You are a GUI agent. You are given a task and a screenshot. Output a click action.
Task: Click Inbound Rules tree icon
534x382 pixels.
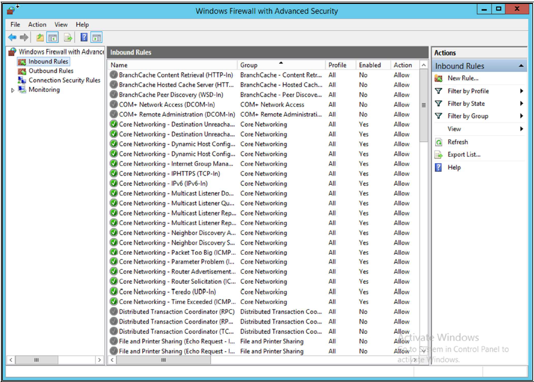click(22, 62)
